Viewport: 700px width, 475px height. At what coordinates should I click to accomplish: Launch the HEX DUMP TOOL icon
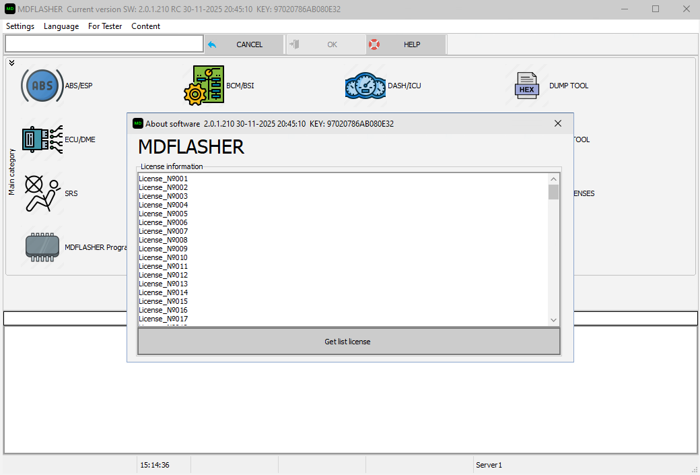[x=526, y=86]
